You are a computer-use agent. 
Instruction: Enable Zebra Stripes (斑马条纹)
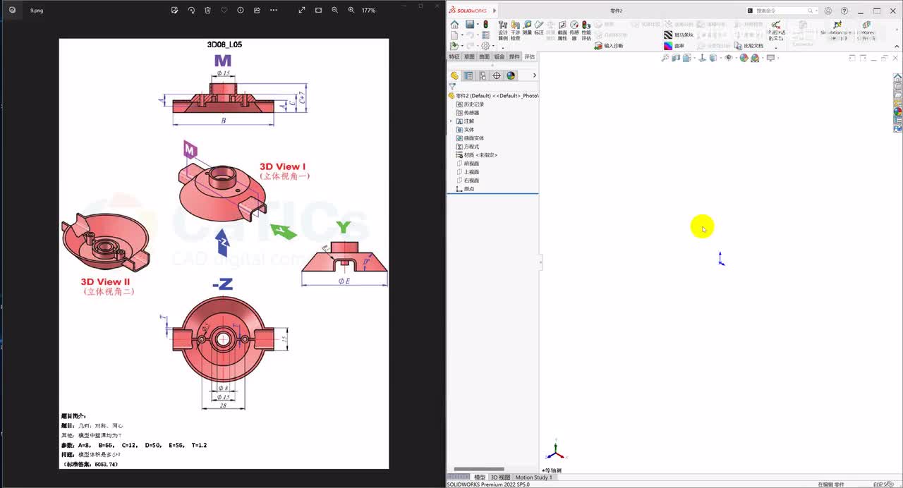coord(679,35)
